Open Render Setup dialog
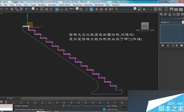 (172, 9)
